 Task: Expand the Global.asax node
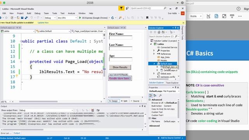pos(154,73)
